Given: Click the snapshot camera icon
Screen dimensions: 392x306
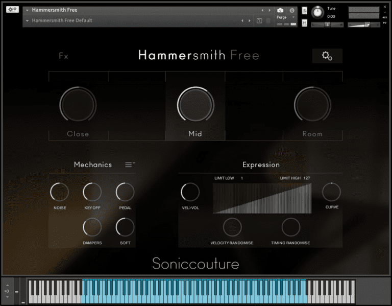Looking at the screenshot, I should point(280,10).
